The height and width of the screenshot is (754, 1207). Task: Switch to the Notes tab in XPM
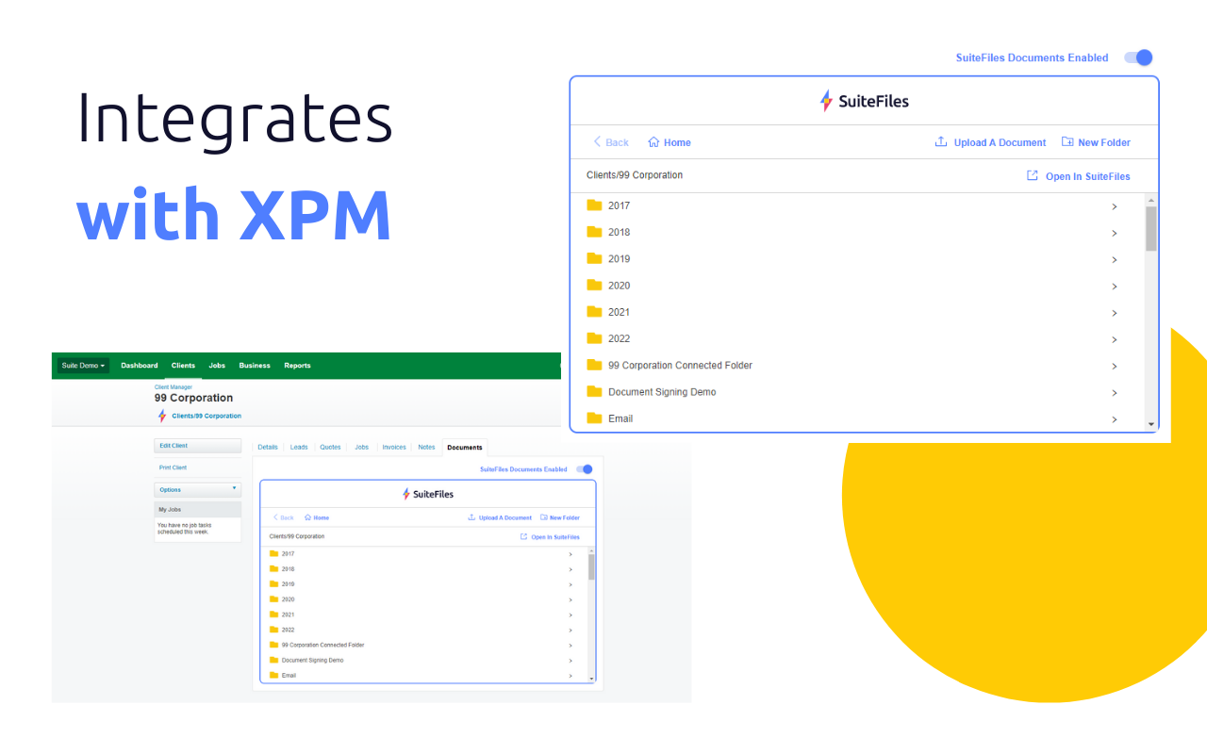pyautogui.click(x=426, y=448)
